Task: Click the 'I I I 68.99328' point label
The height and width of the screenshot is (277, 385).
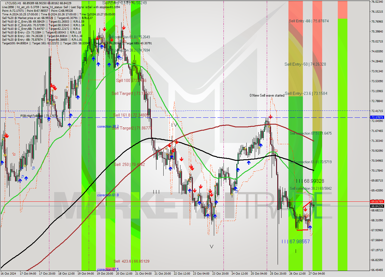Action: (310, 181)
